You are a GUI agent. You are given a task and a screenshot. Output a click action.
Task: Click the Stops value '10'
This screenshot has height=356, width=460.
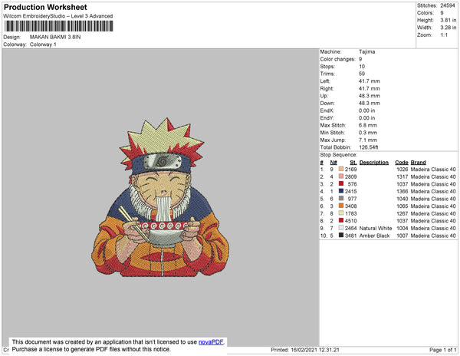[362, 67]
